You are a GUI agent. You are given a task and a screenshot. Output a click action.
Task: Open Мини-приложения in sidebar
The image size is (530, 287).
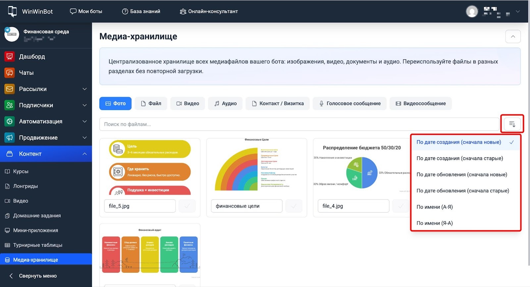click(35, 230)
